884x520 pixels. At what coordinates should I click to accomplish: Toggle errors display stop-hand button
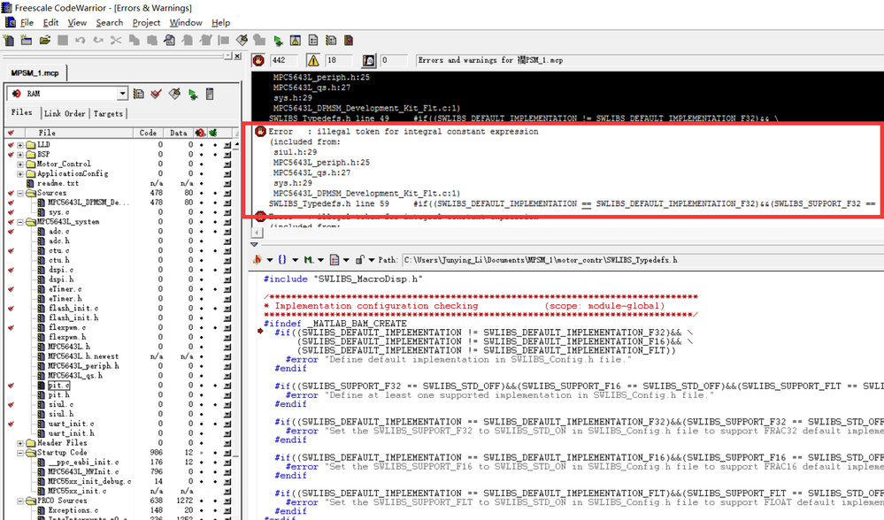point(258,60)
